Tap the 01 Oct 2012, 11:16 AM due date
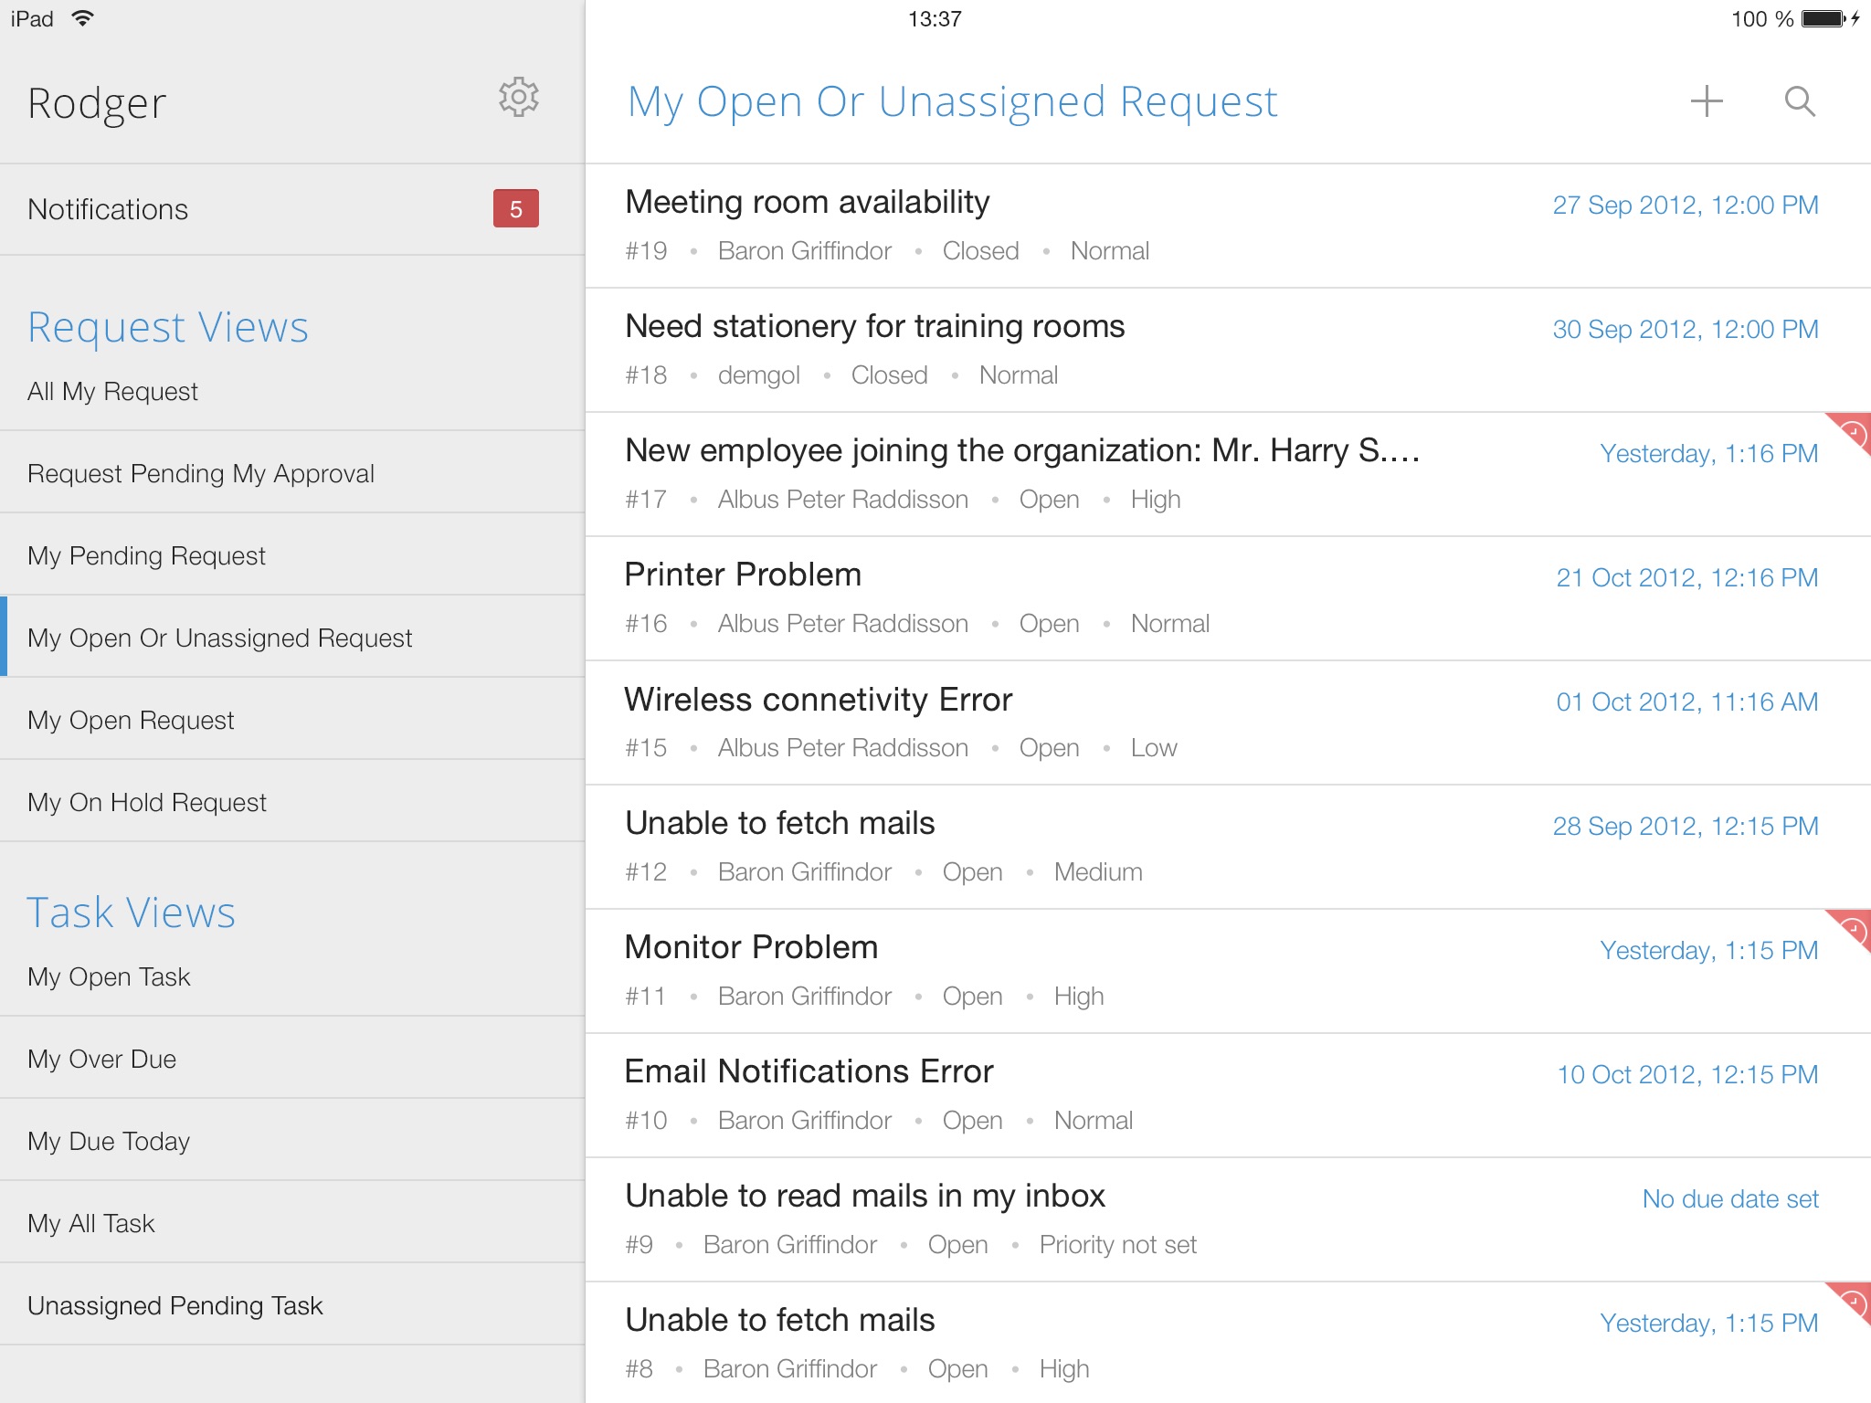This screenshot has width=1871, height=1403. pyautogui.click(x=1687, y=702)
